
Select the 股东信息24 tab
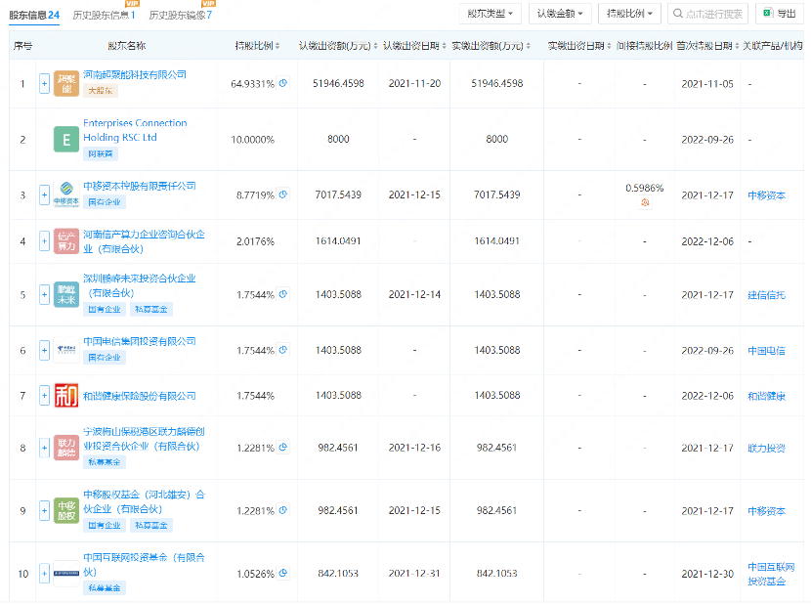pyautogui.click(x=33, y=15)
